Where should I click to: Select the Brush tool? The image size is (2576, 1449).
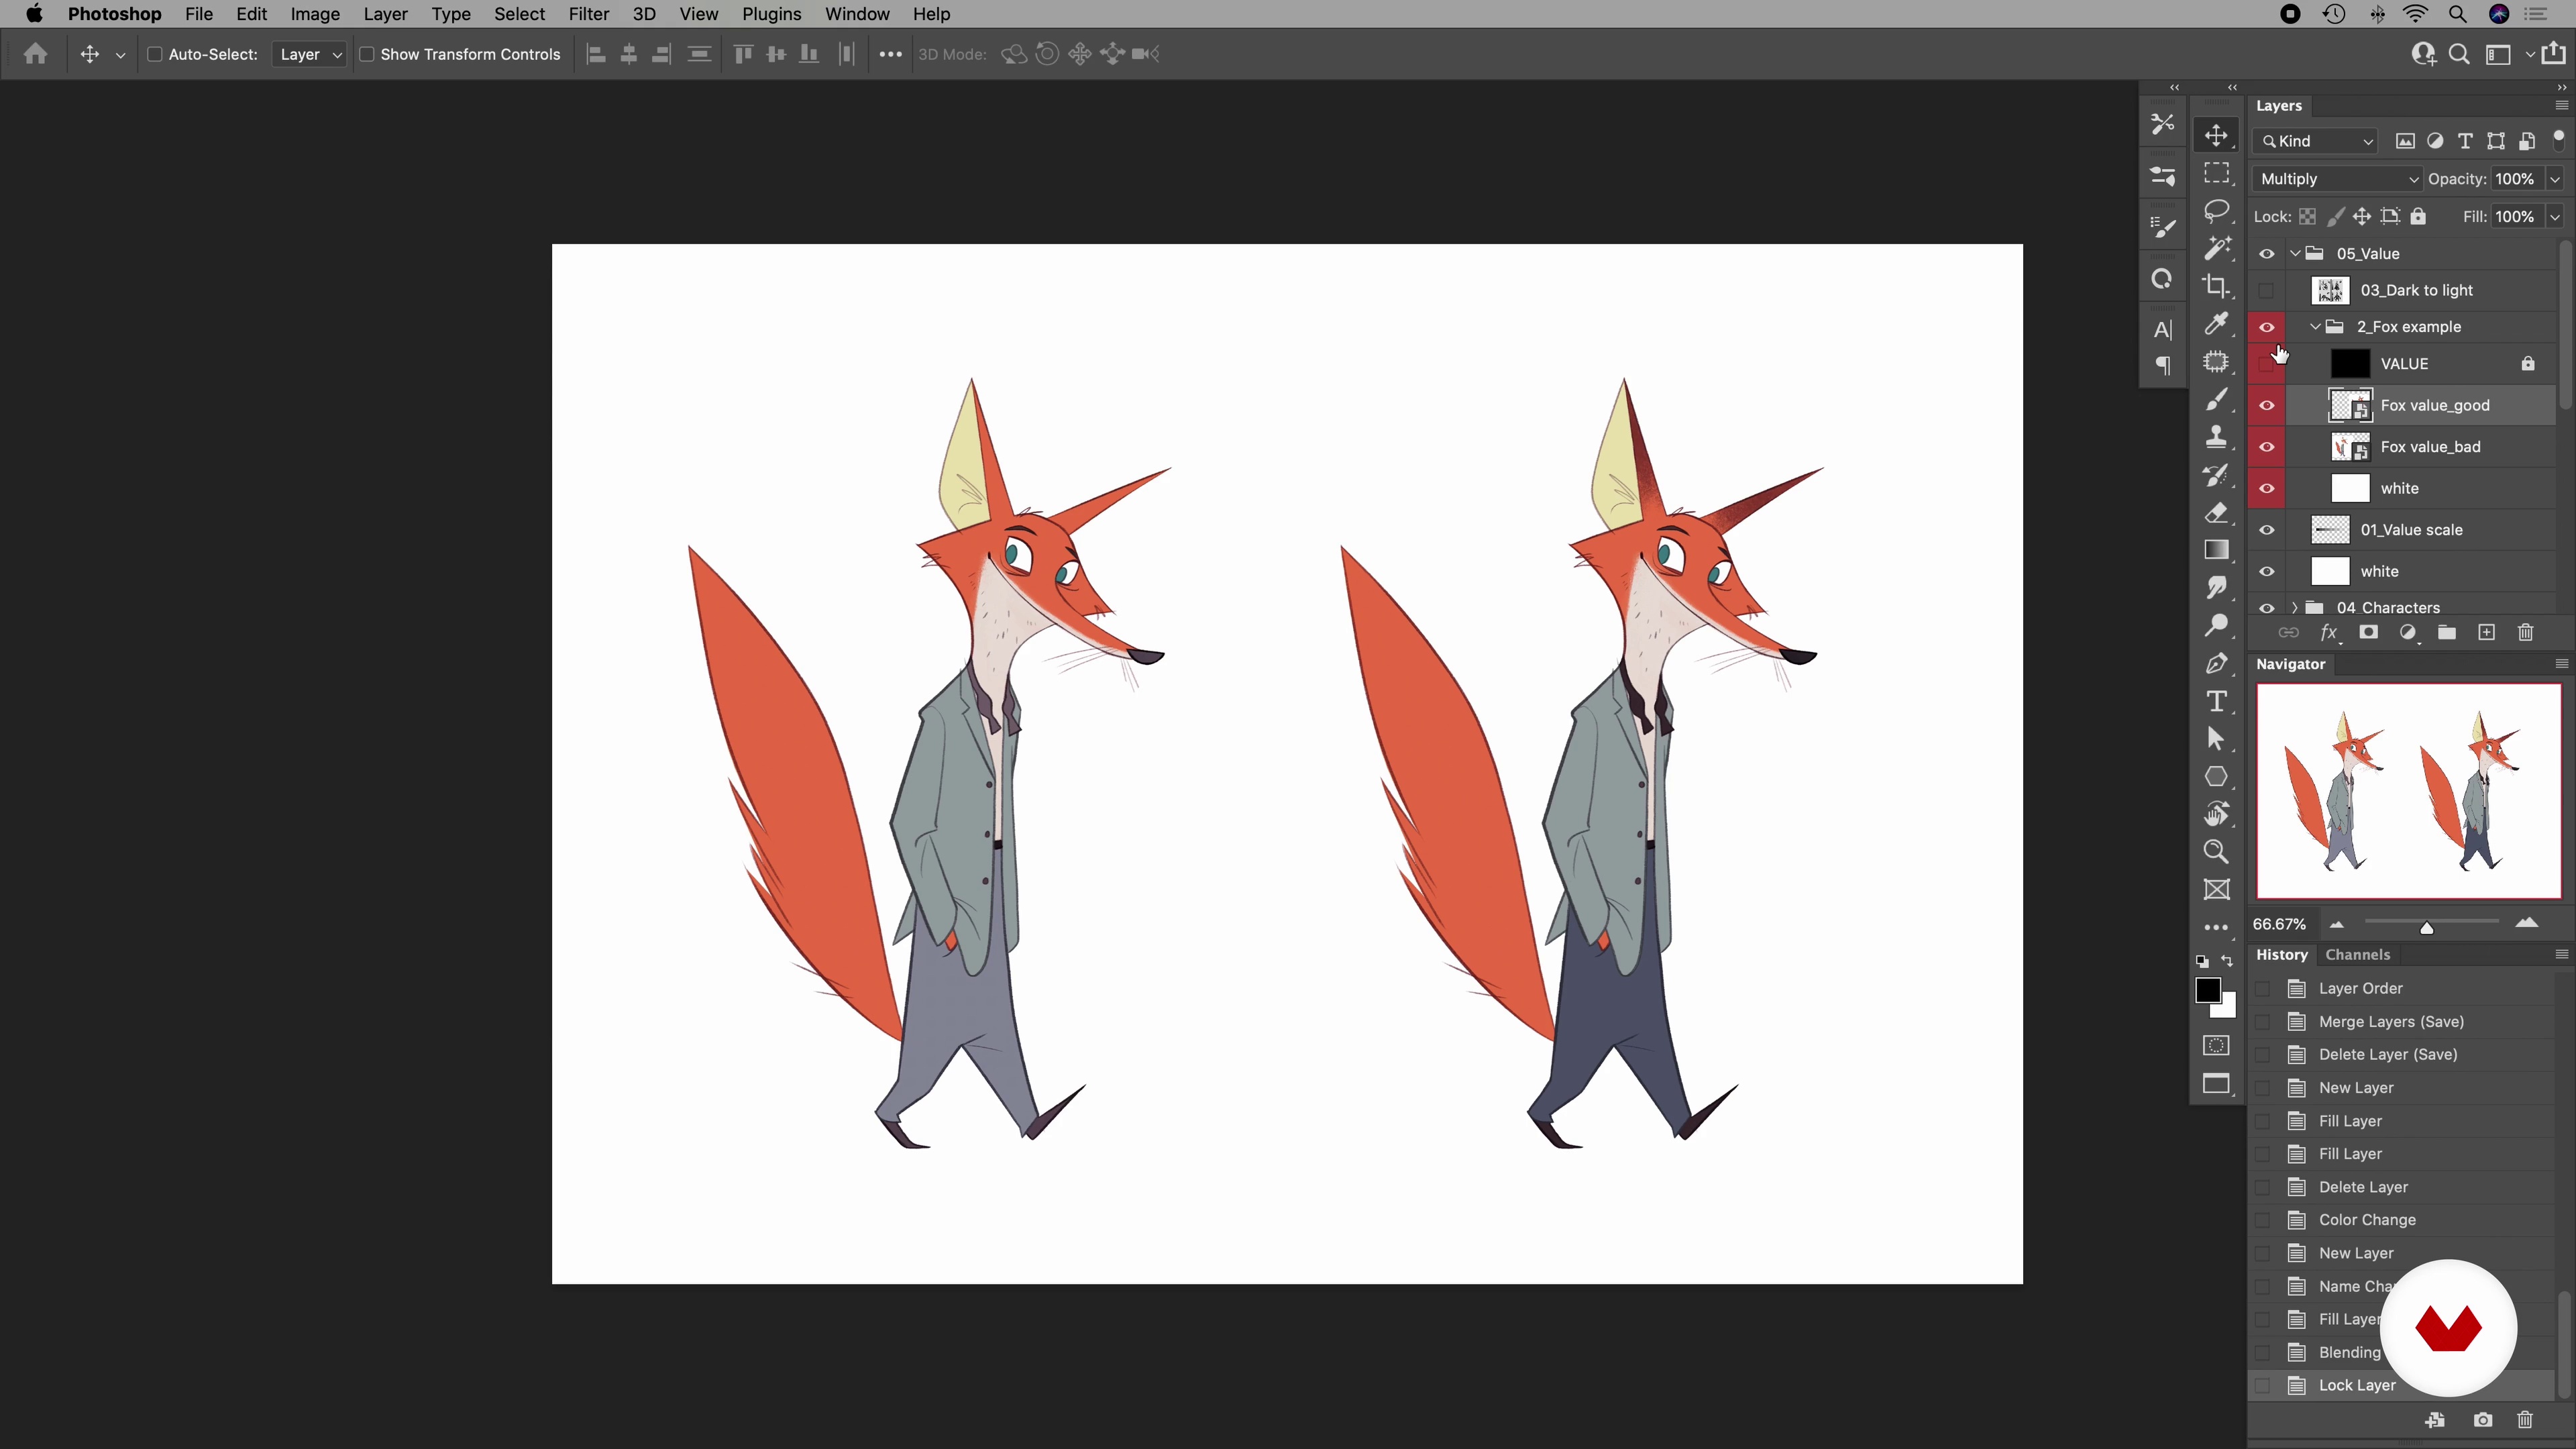pos(2216,400)
